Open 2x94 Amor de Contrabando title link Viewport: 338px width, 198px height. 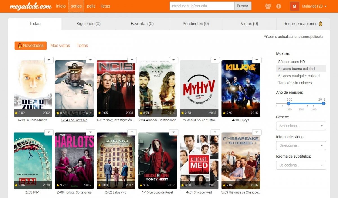tap(157, 120)
